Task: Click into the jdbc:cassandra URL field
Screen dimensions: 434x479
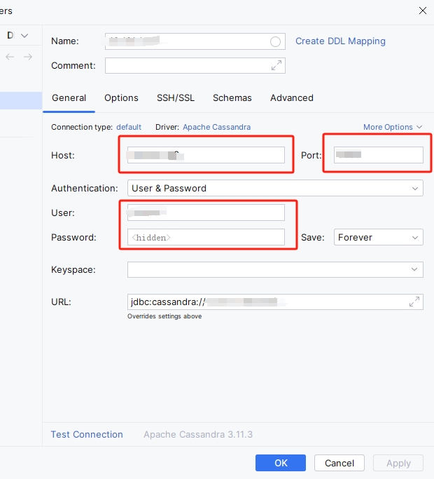Action: pos(275,302)
